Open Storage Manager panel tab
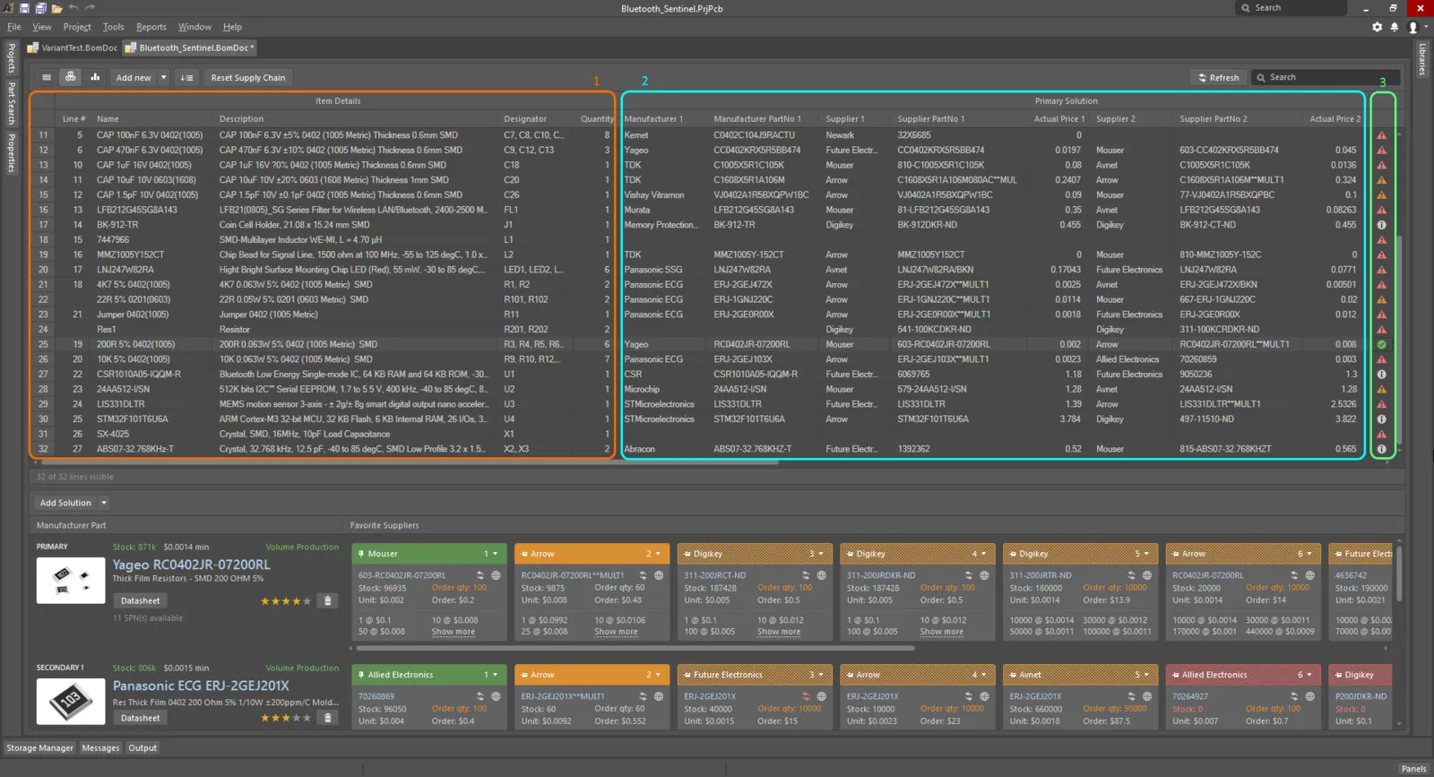 (x=40, y=747)
